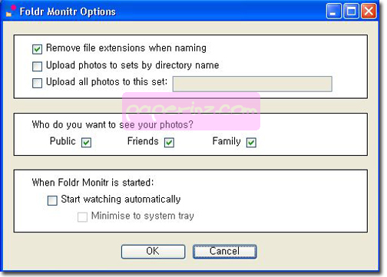Click the "When Foldr Monitr is started" heading

tap(93, 183)
